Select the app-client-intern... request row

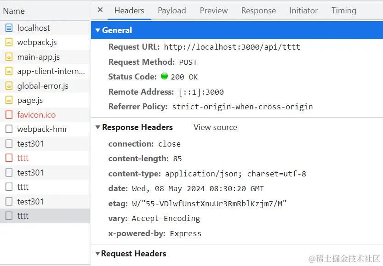tap(51, 71)
